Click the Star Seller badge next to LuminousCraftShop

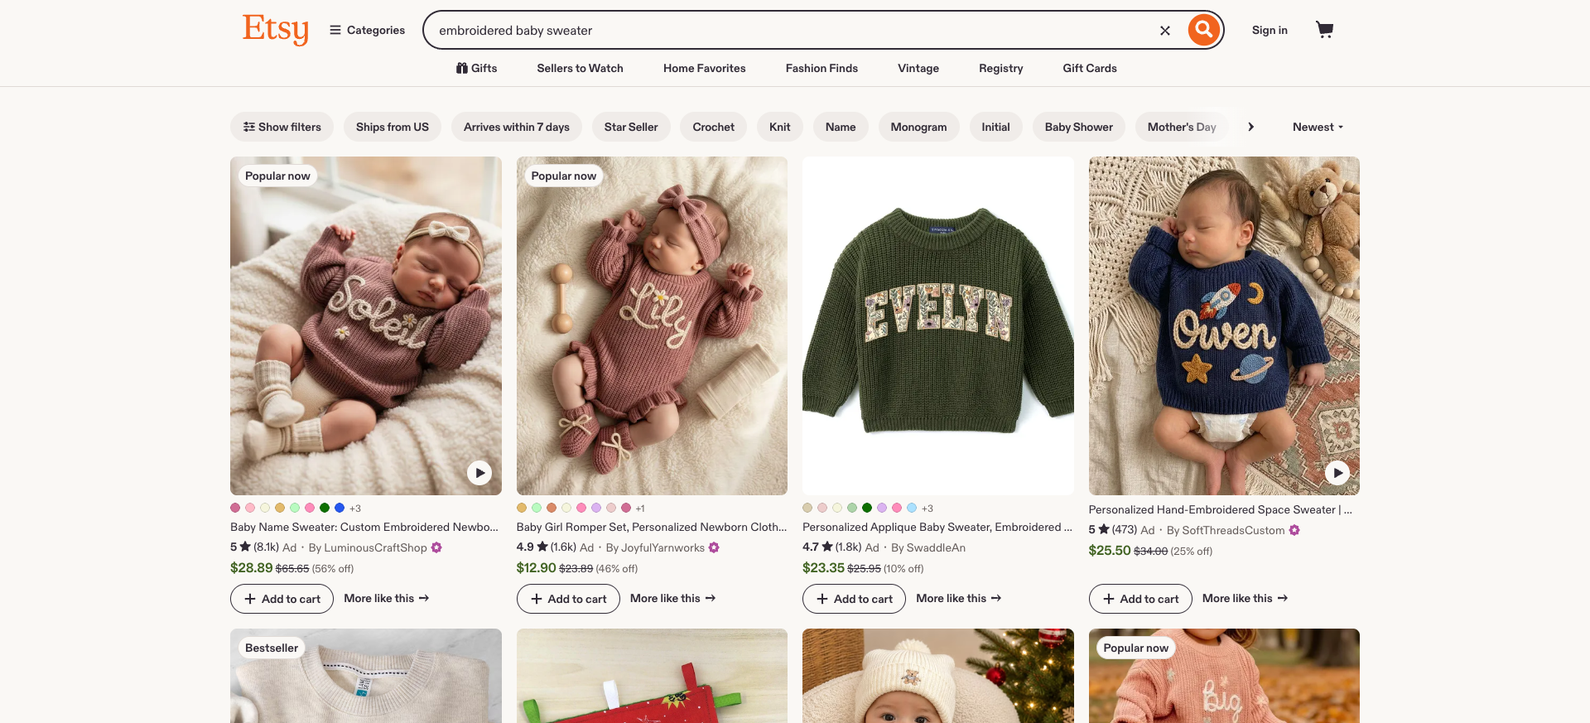click(x=436, y=547)
